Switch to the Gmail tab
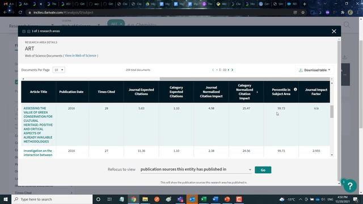Image resolution: width=363 pixels, height=204 pixels. point(9,4)
